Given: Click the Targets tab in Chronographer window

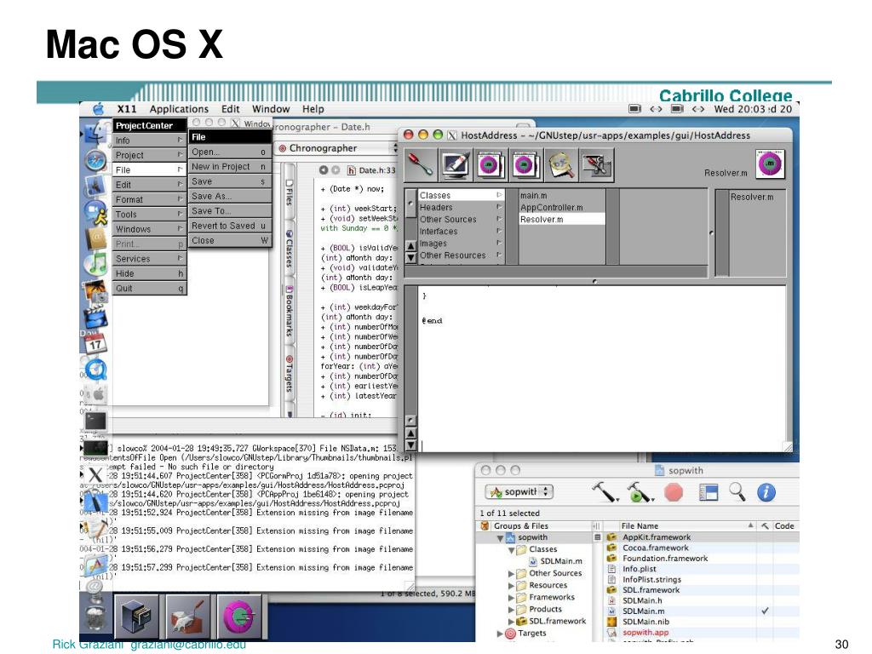Looking at the screenshot, I should (290, 374).
